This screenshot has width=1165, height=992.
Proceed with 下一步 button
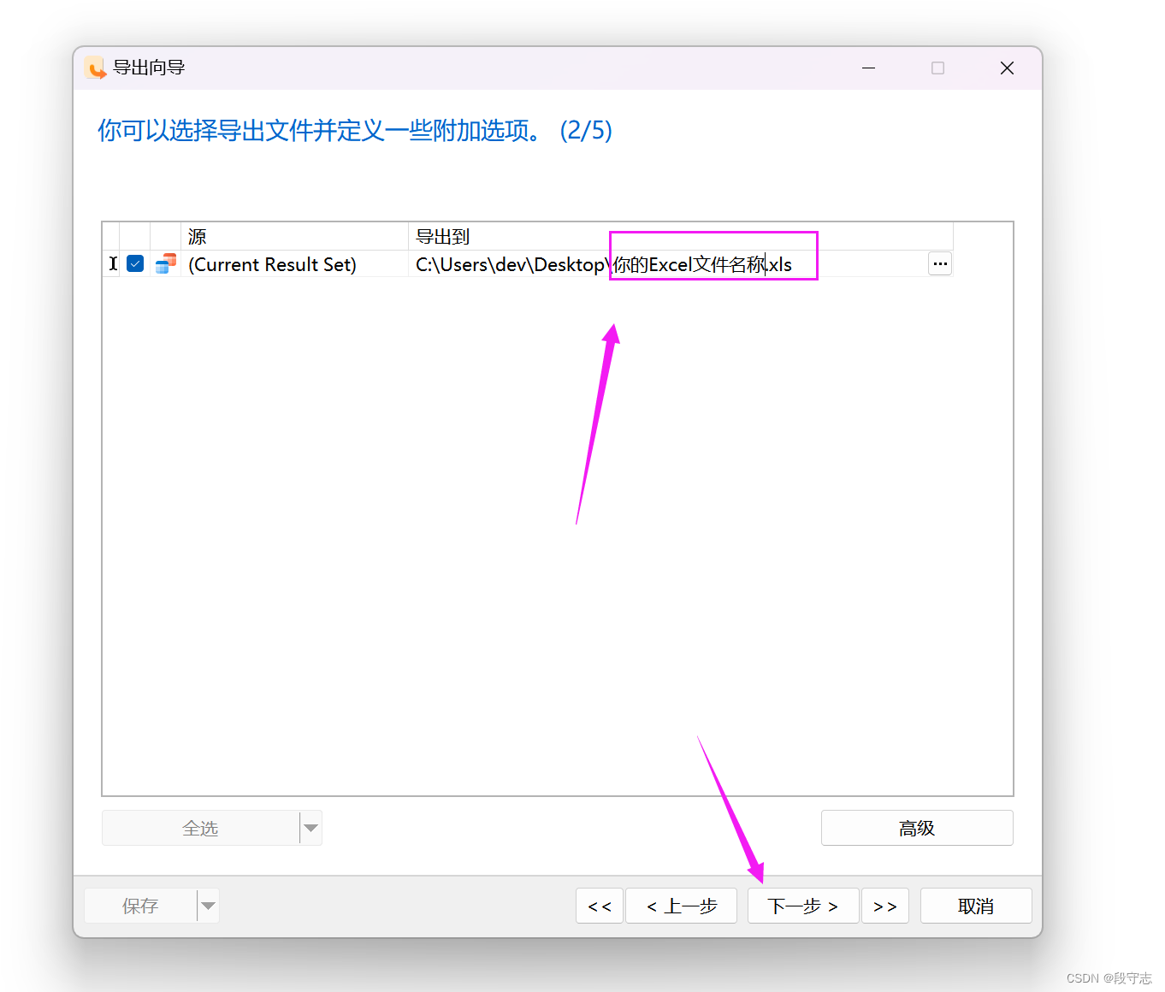[803, 906]
